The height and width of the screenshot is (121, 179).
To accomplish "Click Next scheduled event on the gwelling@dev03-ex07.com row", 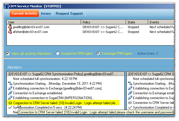I will pos(162,27).
